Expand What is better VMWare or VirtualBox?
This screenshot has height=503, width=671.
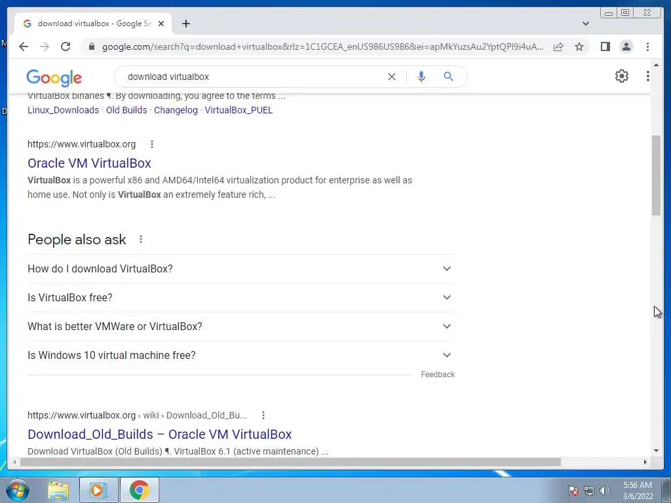pyautogui.click(x=241, y=326)
